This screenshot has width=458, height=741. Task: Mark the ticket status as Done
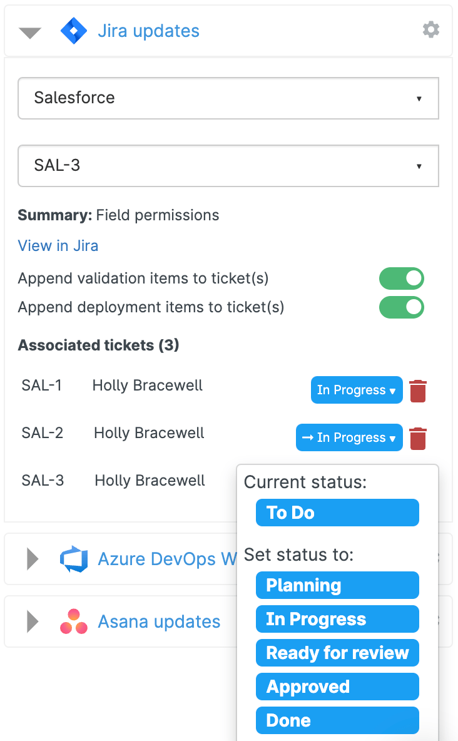click(x=337, y=720)
